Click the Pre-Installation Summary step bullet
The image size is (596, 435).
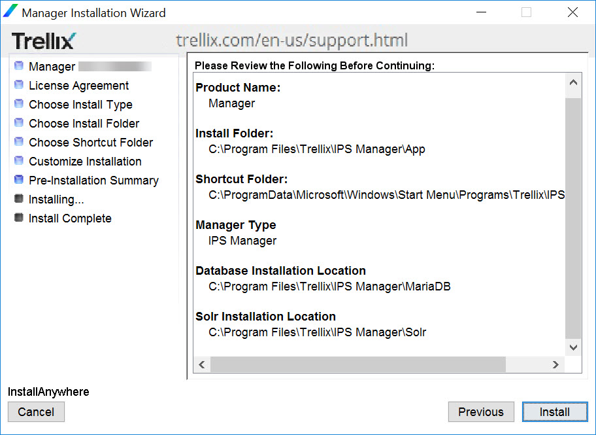pos(18,180)
